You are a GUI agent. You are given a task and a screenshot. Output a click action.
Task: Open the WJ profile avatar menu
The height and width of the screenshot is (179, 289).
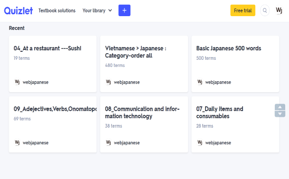[x=279, y=10]
